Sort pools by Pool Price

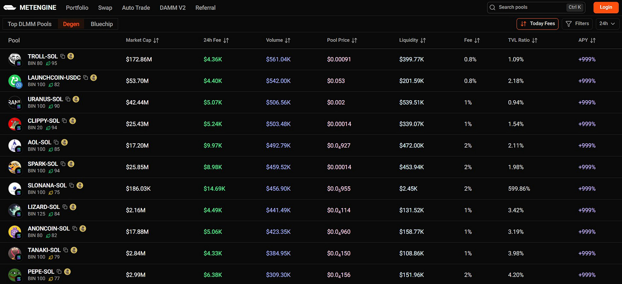pyautogui.click(x=342, y=40)
